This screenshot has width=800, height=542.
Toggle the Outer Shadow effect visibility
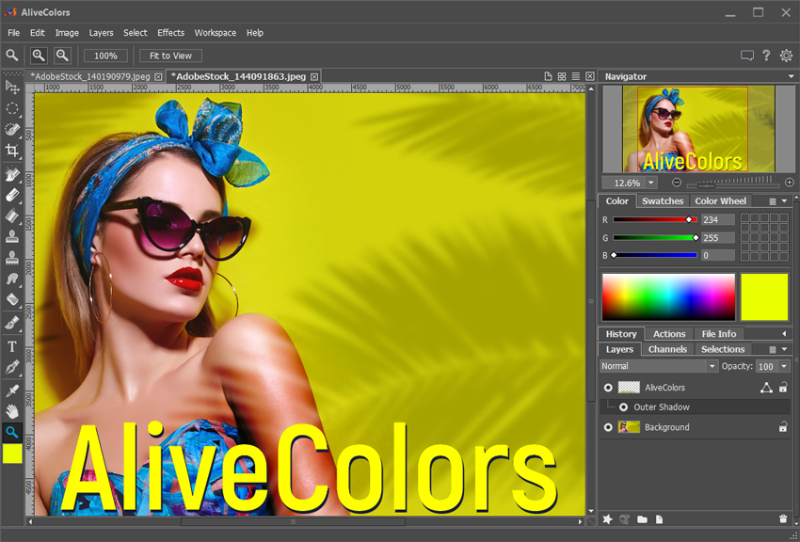pyautogui.click(x=623, y=407)
